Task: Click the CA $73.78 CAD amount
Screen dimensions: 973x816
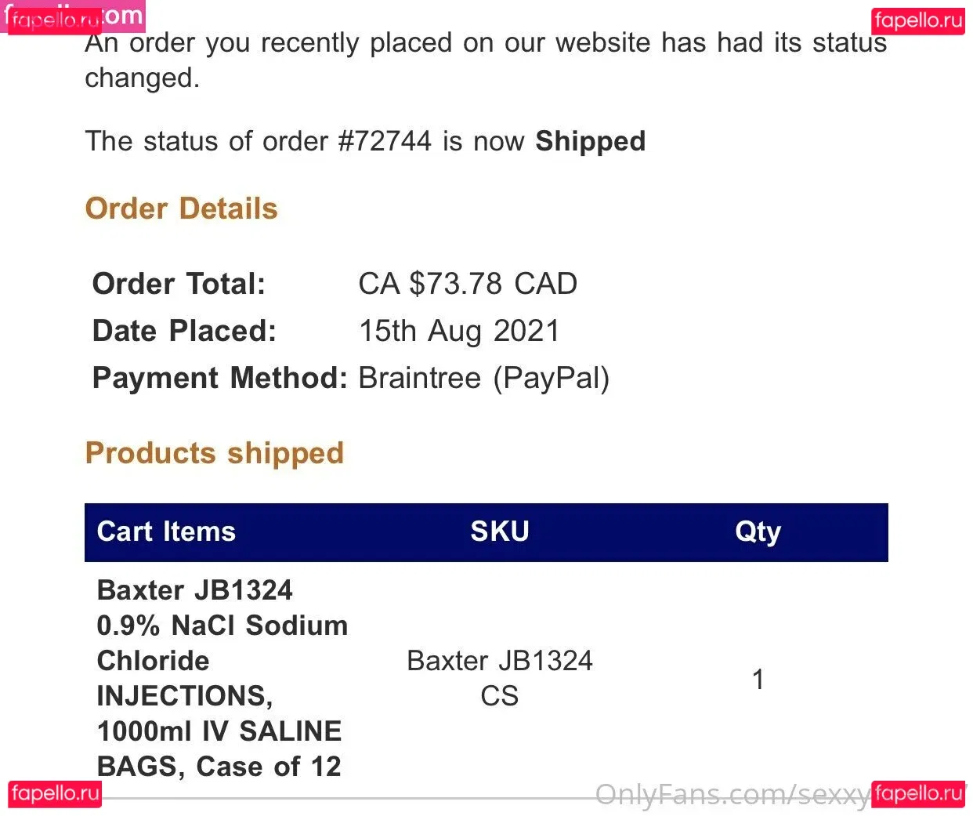Action: [x=468, y=284]
